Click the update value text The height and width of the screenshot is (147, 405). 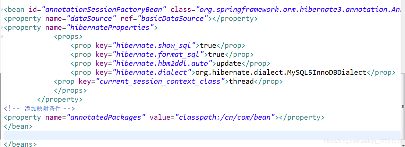tap(229, 64)
